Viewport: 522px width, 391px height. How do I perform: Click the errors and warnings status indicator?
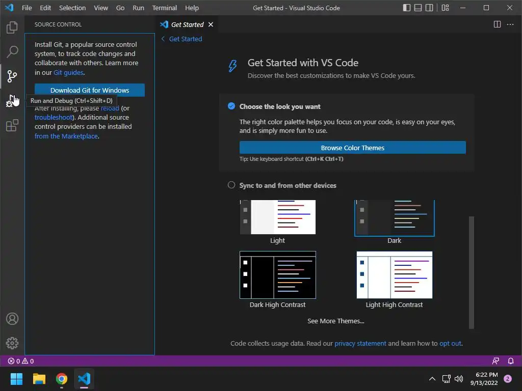click(20, 361)
